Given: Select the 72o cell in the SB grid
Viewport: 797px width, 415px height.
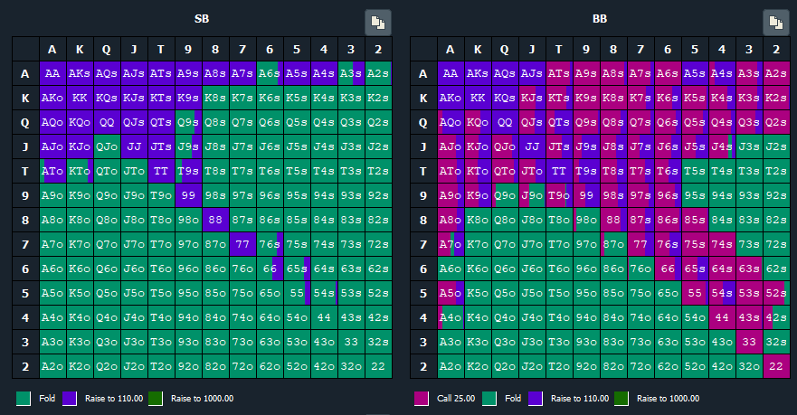Looking at the screenshot, I should click(242, 366).
